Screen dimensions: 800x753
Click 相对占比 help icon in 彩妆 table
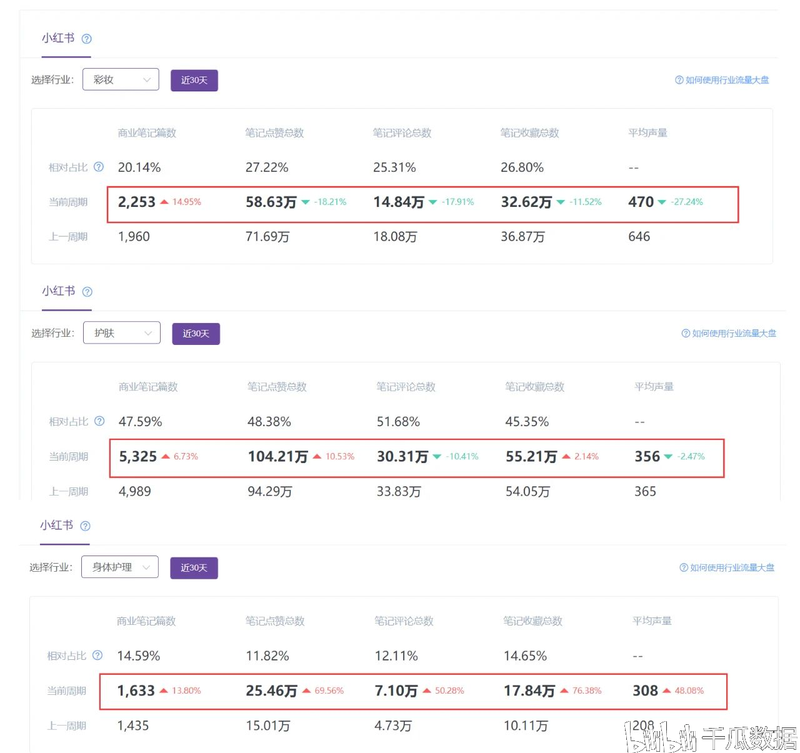tap(99, 167)
